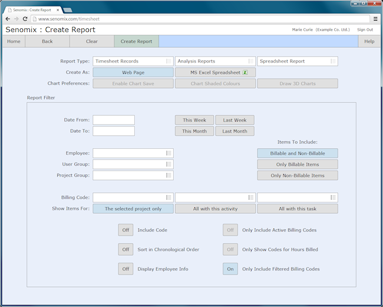Toggle Display Employee Info switch
The image size is (383, 307).
pos(126,269)
